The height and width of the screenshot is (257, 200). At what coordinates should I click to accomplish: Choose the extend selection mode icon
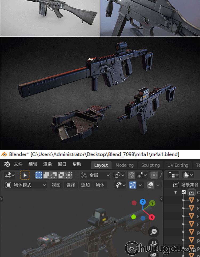(x=46, y=175)
